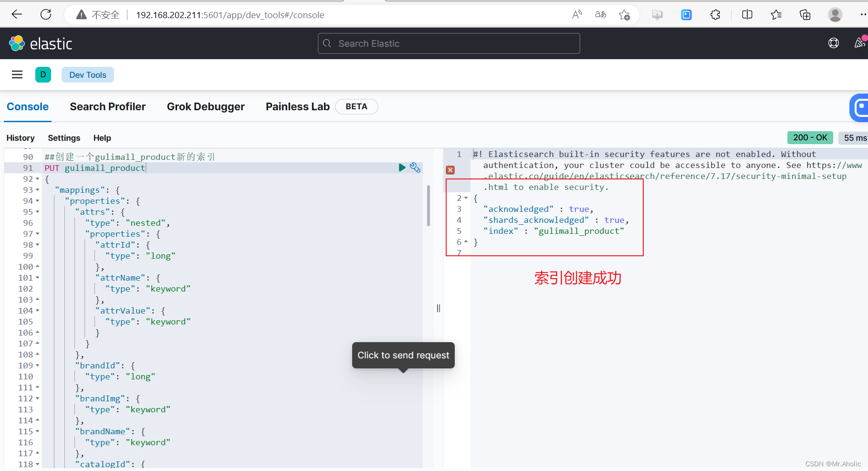Open the favorites list icon
868x471 pixels.
coord(776,15)
